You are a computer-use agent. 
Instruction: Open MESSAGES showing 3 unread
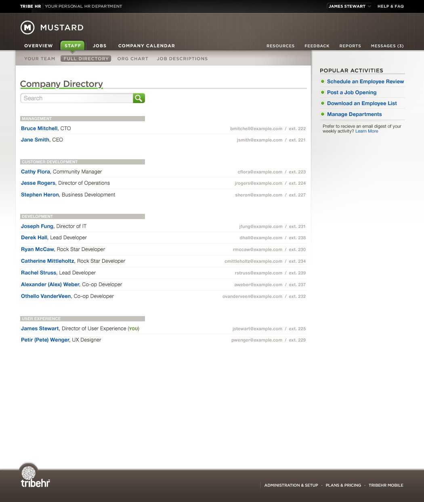coord(386,46)
